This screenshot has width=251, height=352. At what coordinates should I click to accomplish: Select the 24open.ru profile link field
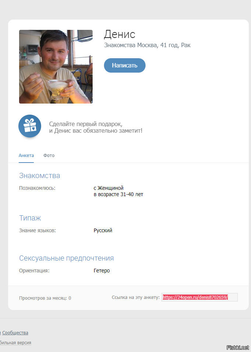pos(200,297)
